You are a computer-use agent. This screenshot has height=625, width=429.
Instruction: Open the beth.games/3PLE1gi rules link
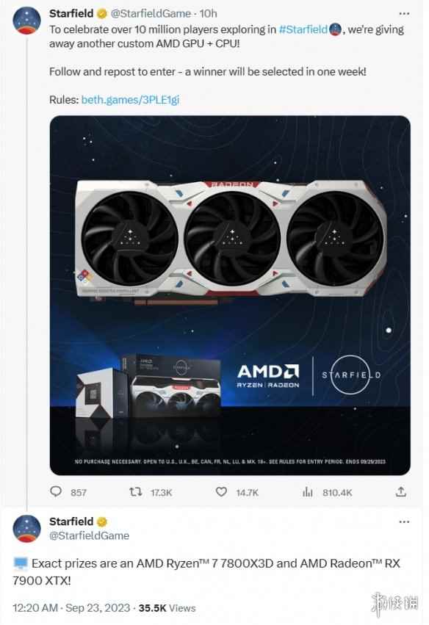coord(130,100)
